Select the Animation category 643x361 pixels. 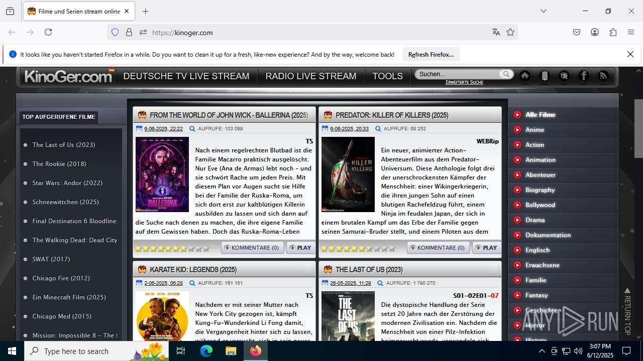click(x=541, y=160)
